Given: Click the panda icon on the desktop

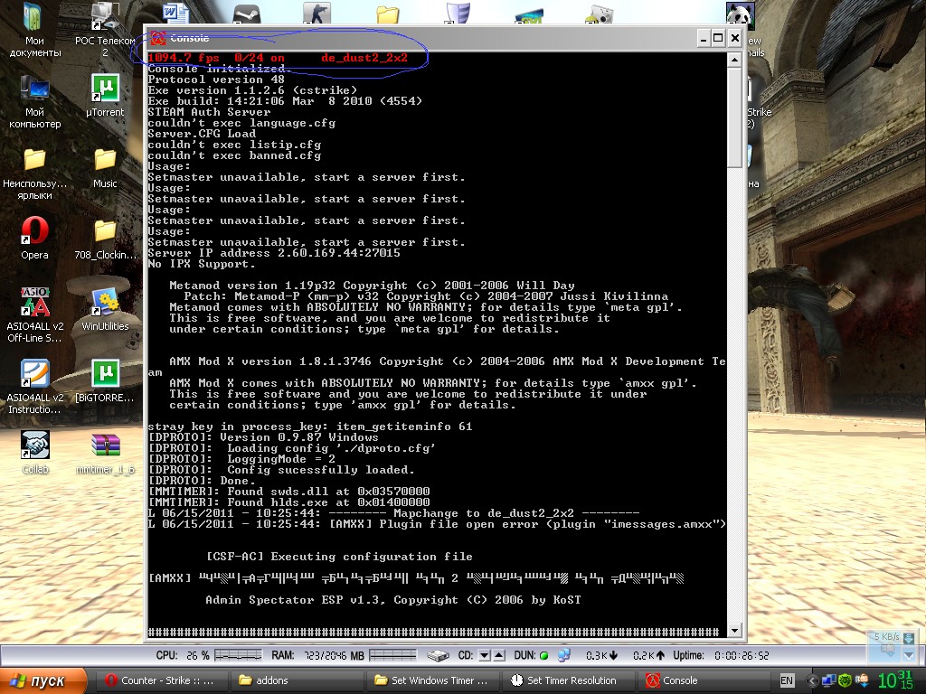Looking at the screenshot, I should 740,14.
